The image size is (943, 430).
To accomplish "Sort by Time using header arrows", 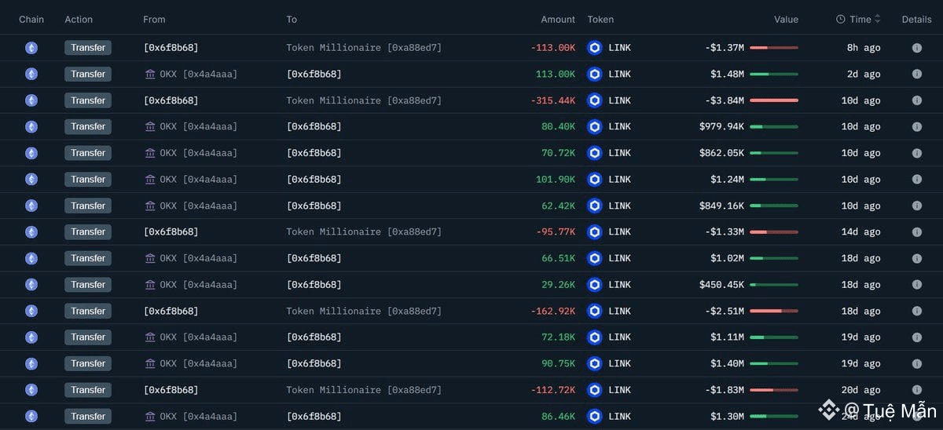I will pyautogui.click(x=877, y=20).
